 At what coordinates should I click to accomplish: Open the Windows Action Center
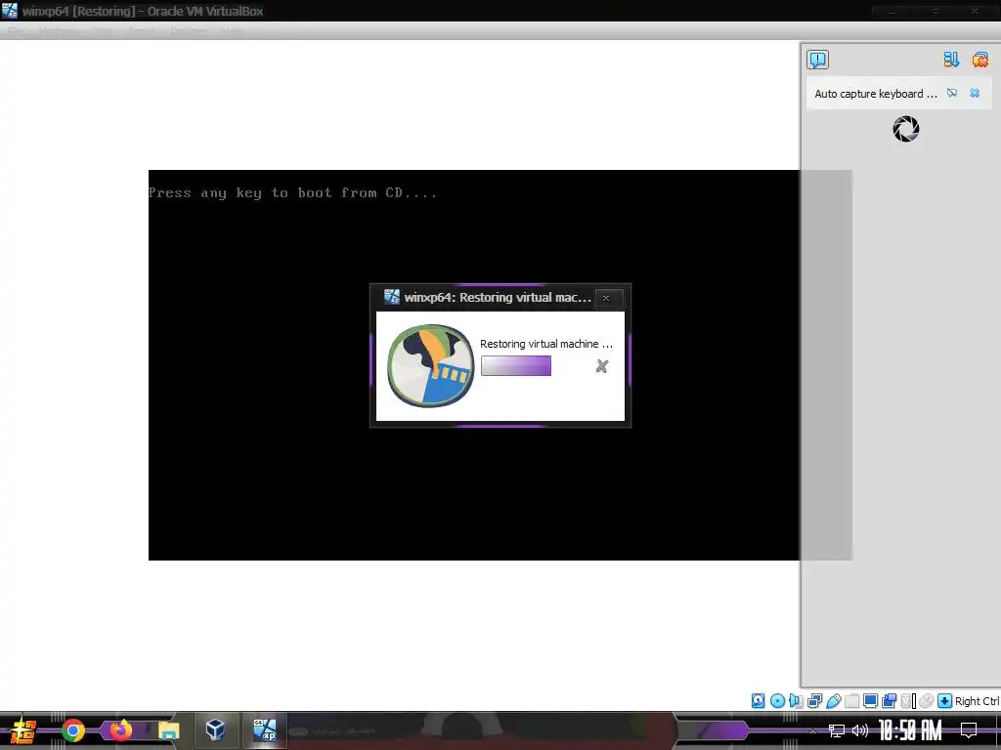click(x=969, y=730)
